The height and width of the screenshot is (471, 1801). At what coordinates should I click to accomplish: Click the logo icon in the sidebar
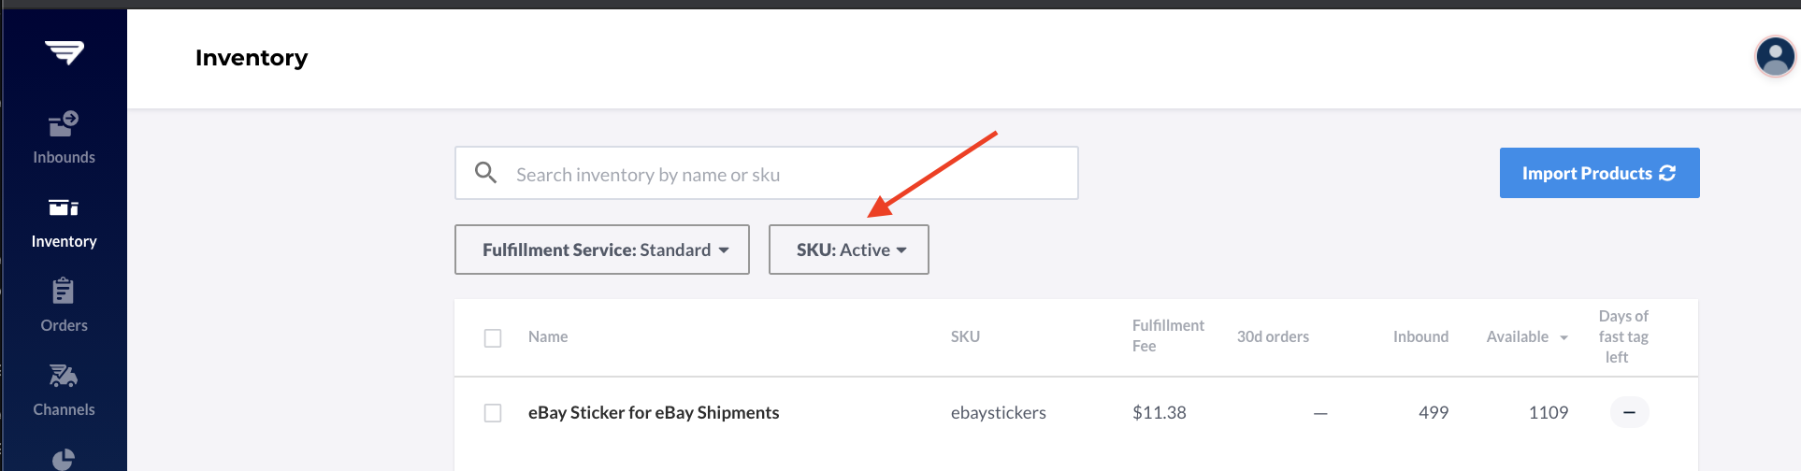pyautogui.click(x=65, y=52)
